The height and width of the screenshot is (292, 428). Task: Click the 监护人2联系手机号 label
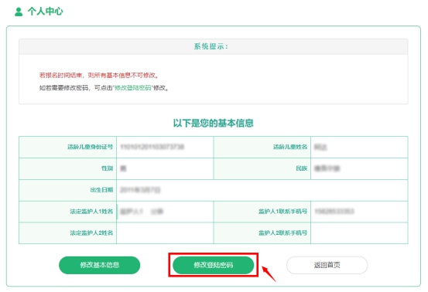[x=282, y=233]
